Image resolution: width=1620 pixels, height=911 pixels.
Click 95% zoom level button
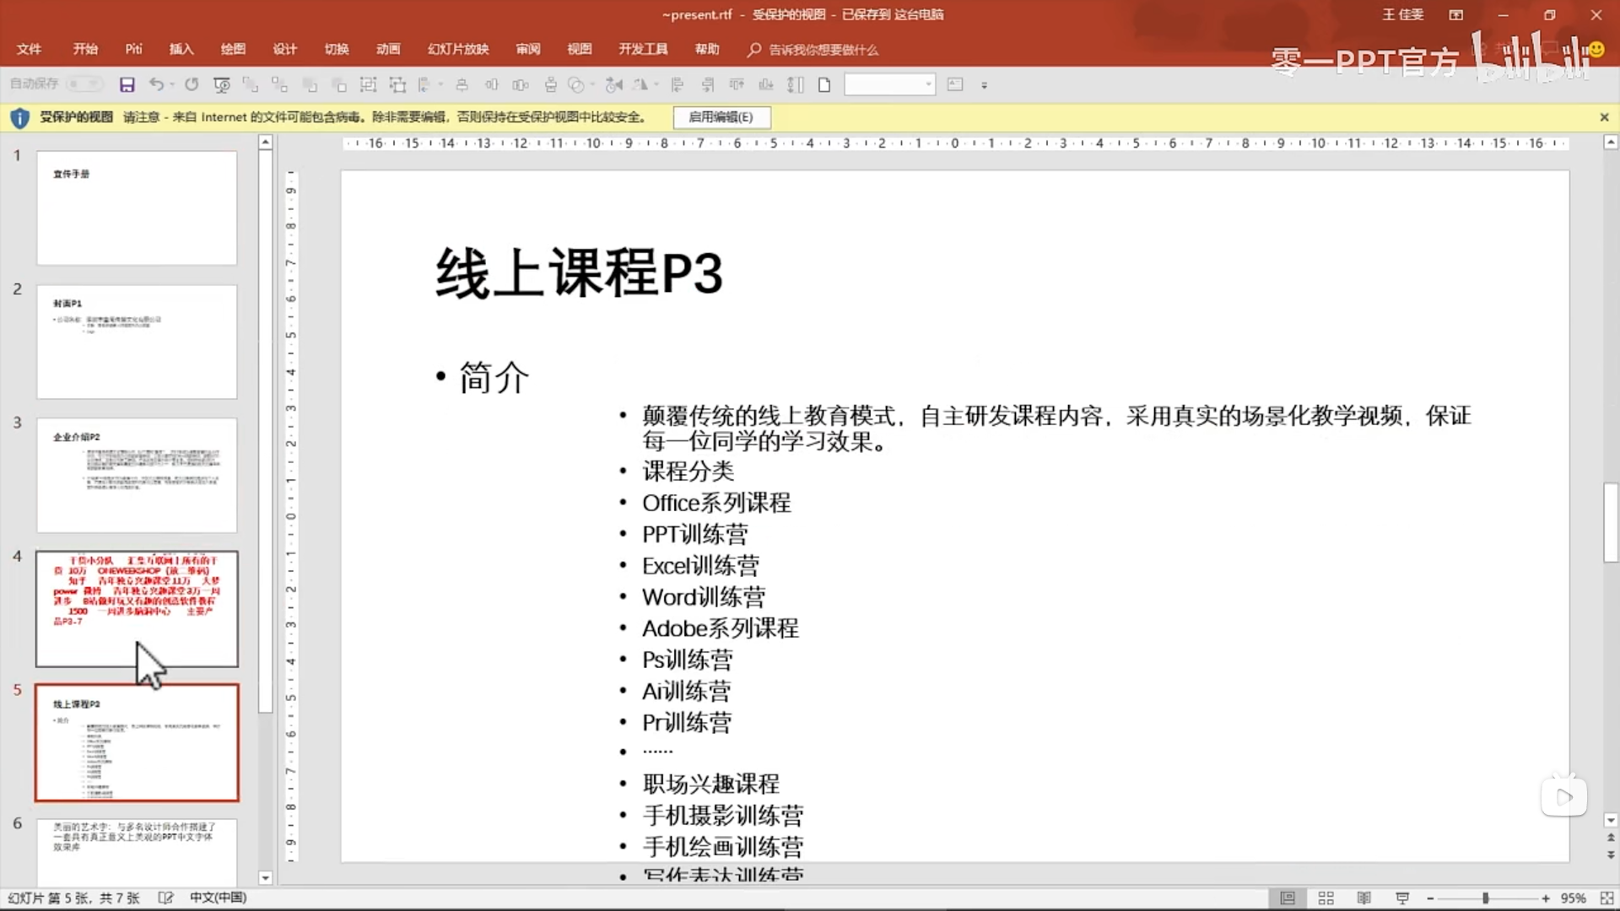click(x=1573, y=898)
